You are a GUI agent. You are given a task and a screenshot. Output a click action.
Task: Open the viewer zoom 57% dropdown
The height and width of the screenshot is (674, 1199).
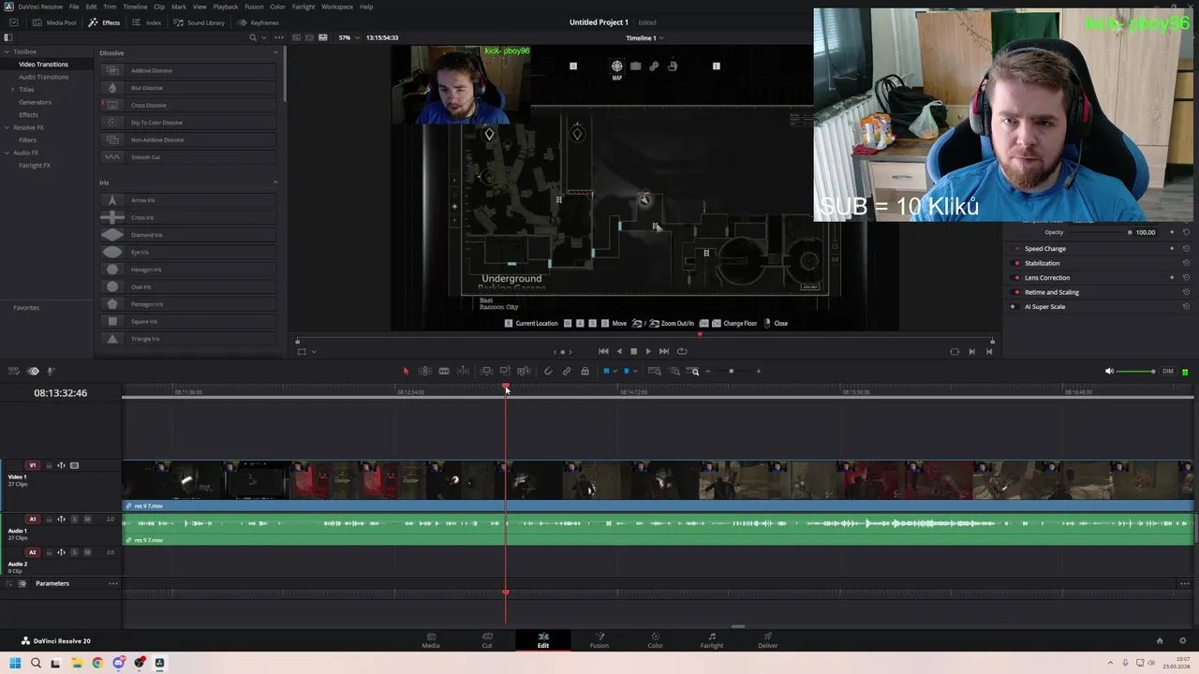click(348, 37)
